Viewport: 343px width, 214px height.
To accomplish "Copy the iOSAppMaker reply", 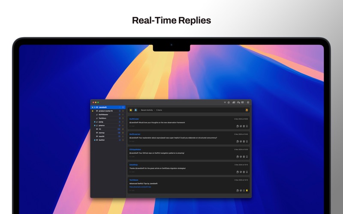I will pos(238,157).
